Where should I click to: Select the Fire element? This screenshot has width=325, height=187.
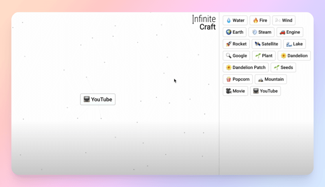[x=260, y=20]
